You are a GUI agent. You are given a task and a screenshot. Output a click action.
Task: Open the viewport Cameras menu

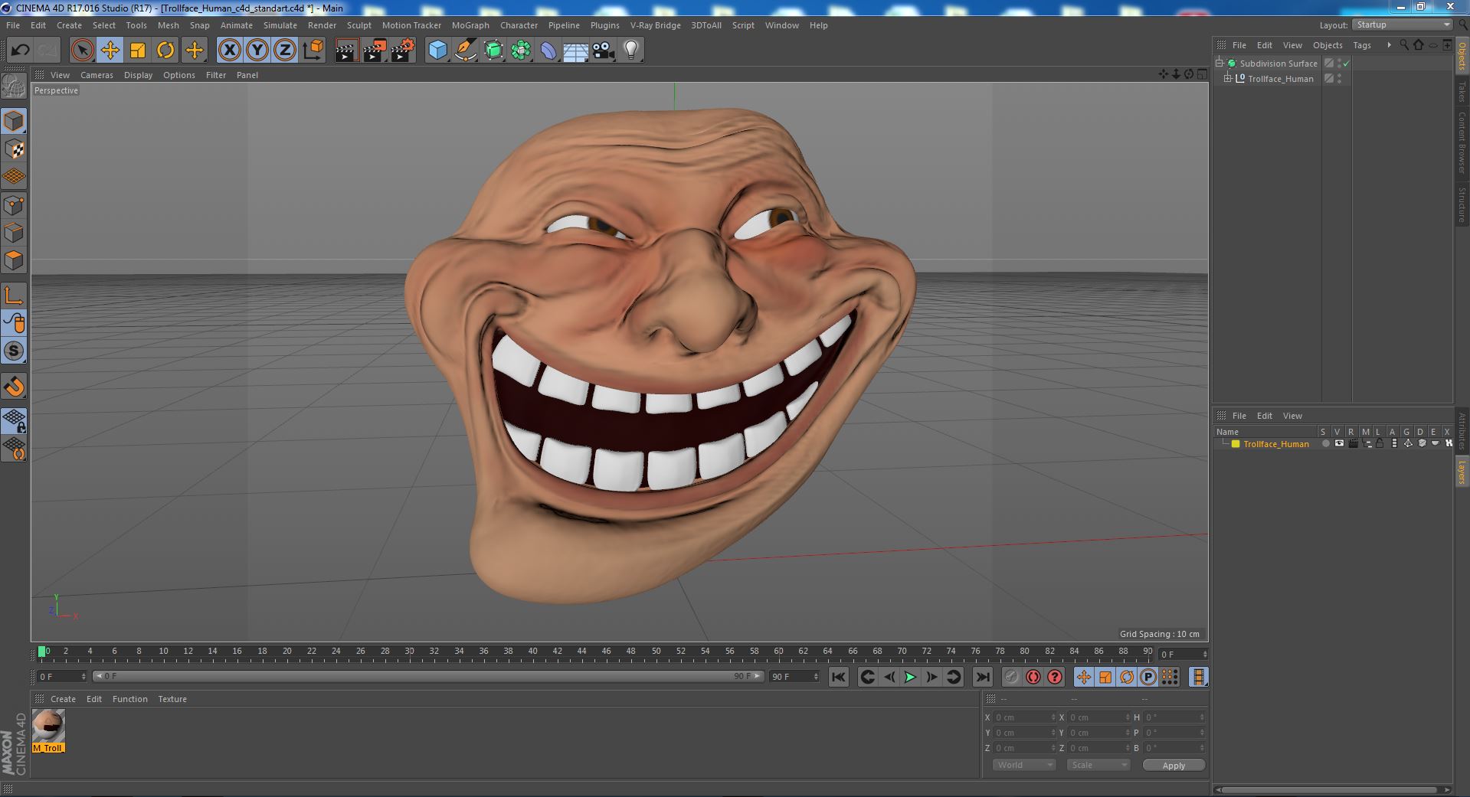pos(97,75)
